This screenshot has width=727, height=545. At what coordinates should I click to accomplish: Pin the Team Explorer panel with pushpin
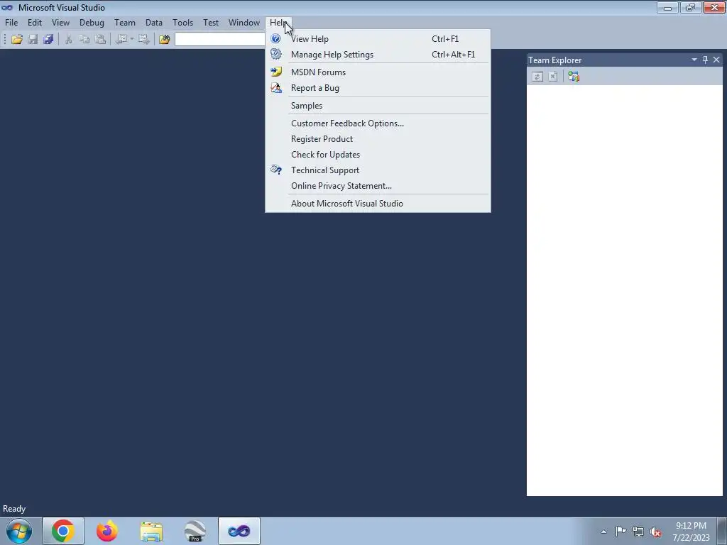(705, 60)
